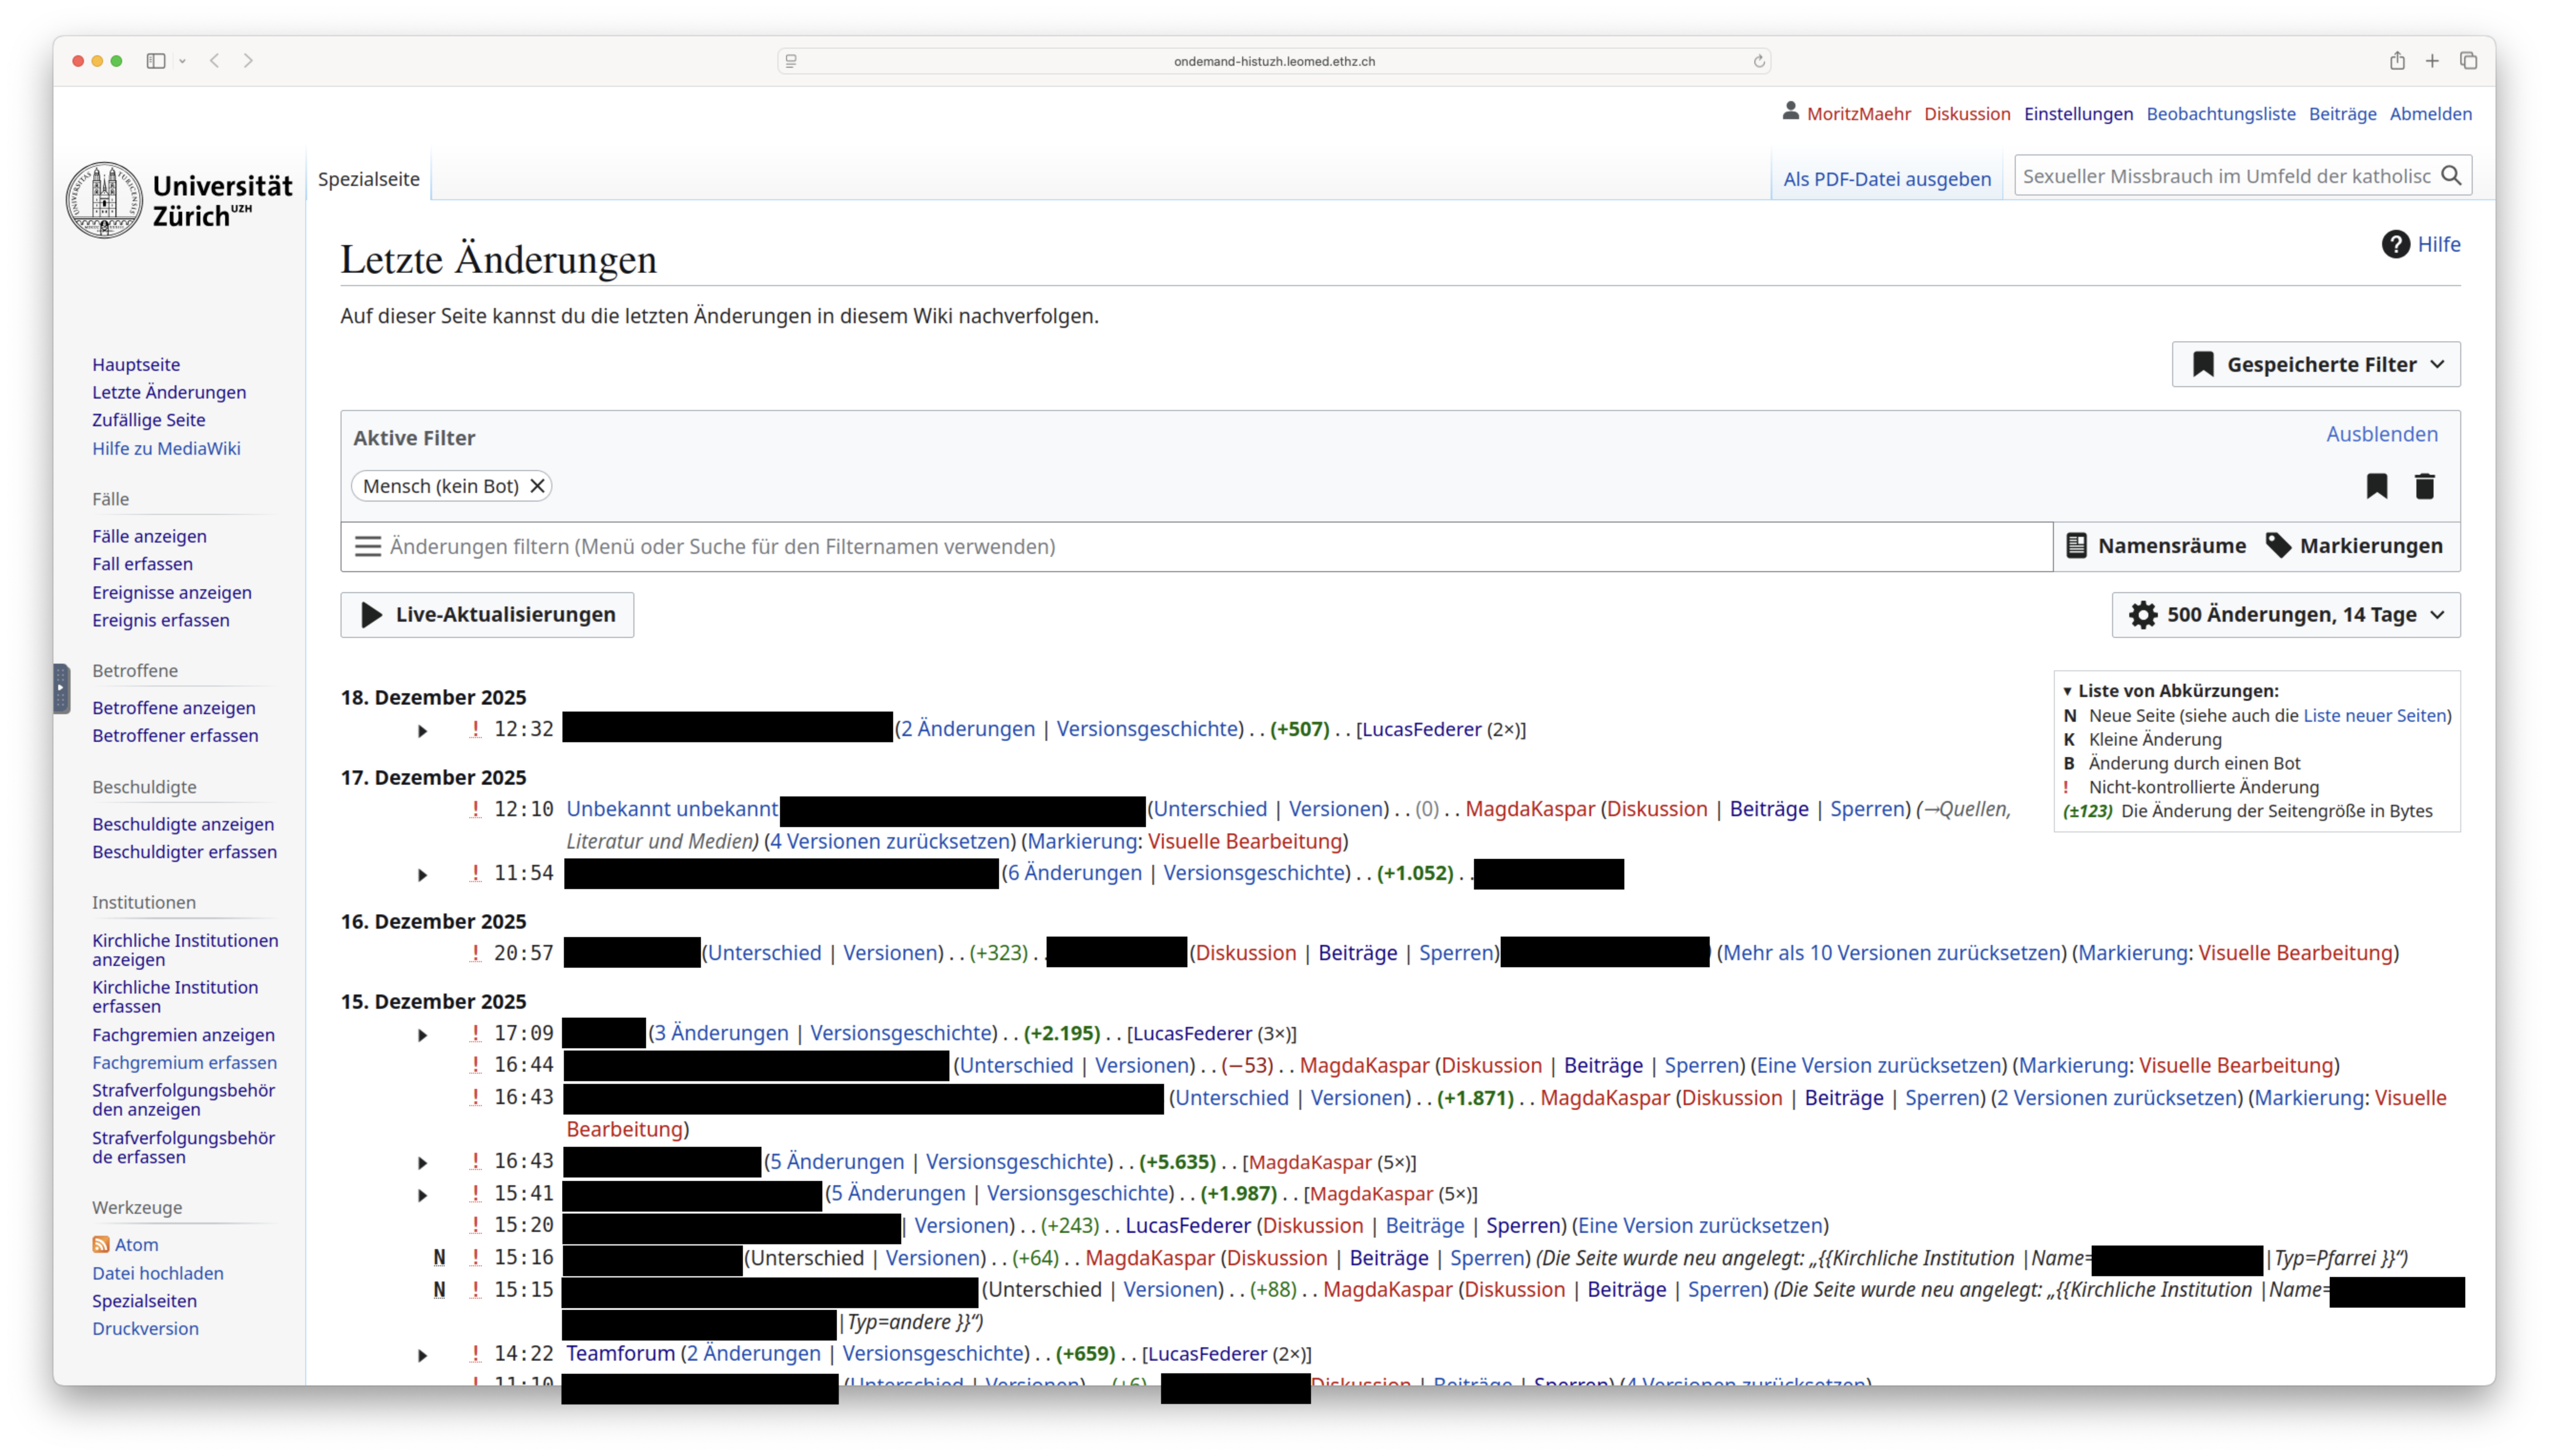Image resolution: width=2549 pixels, height=1456 pixels.
Task: Expand the 12:32 grouped changes entry
Action: [423, 731]
